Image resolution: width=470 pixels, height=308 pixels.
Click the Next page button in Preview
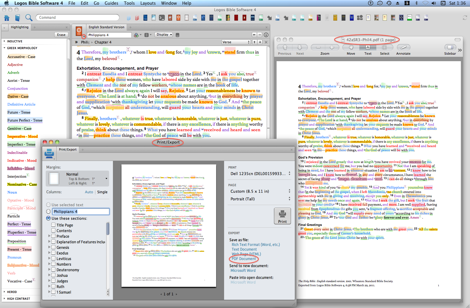300,47
